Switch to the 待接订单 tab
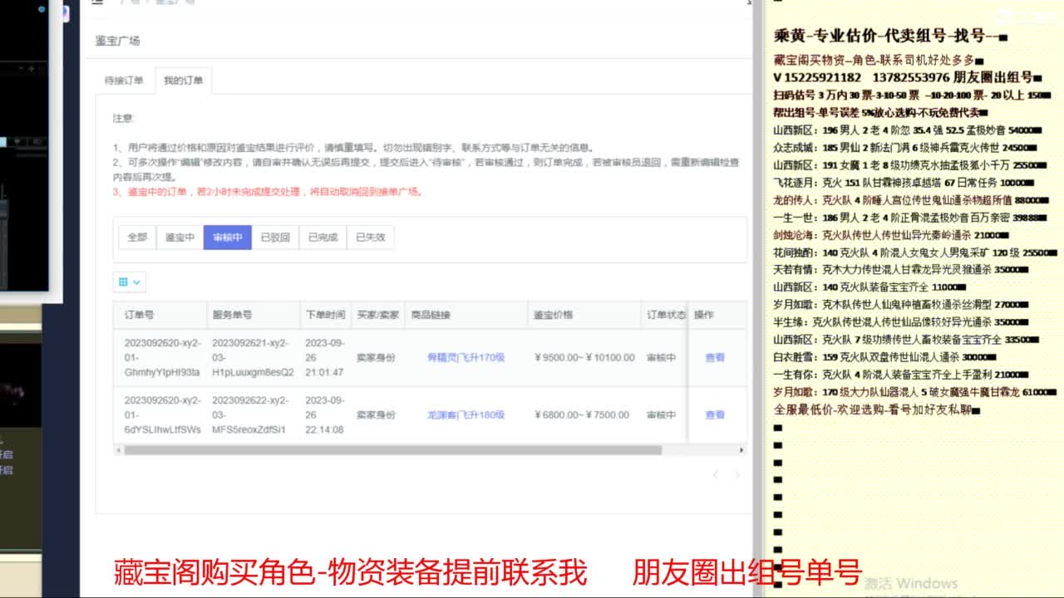The height and width of the screenshot is (598, 1064). pyautogui.click(x=124, y=81)
